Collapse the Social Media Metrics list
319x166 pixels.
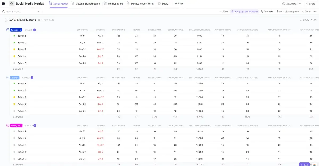click(x=6, y=20)
